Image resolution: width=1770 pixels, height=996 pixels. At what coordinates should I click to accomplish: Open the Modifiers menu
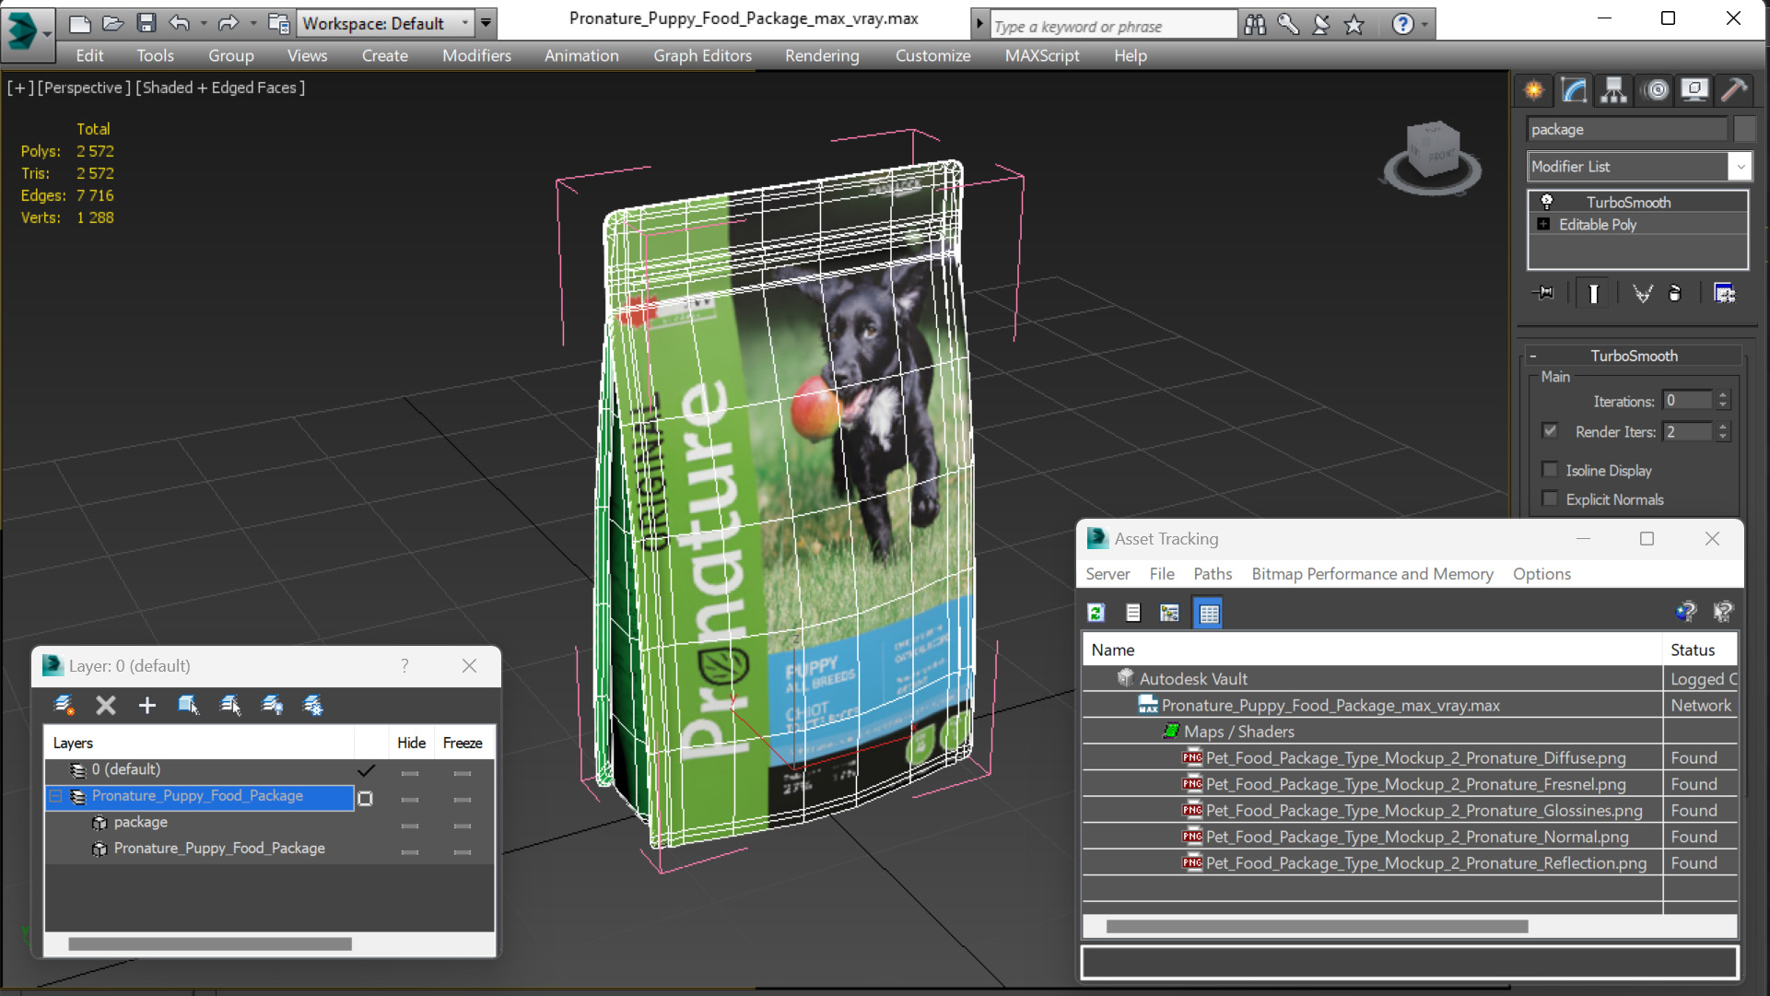tap(476, 55)
